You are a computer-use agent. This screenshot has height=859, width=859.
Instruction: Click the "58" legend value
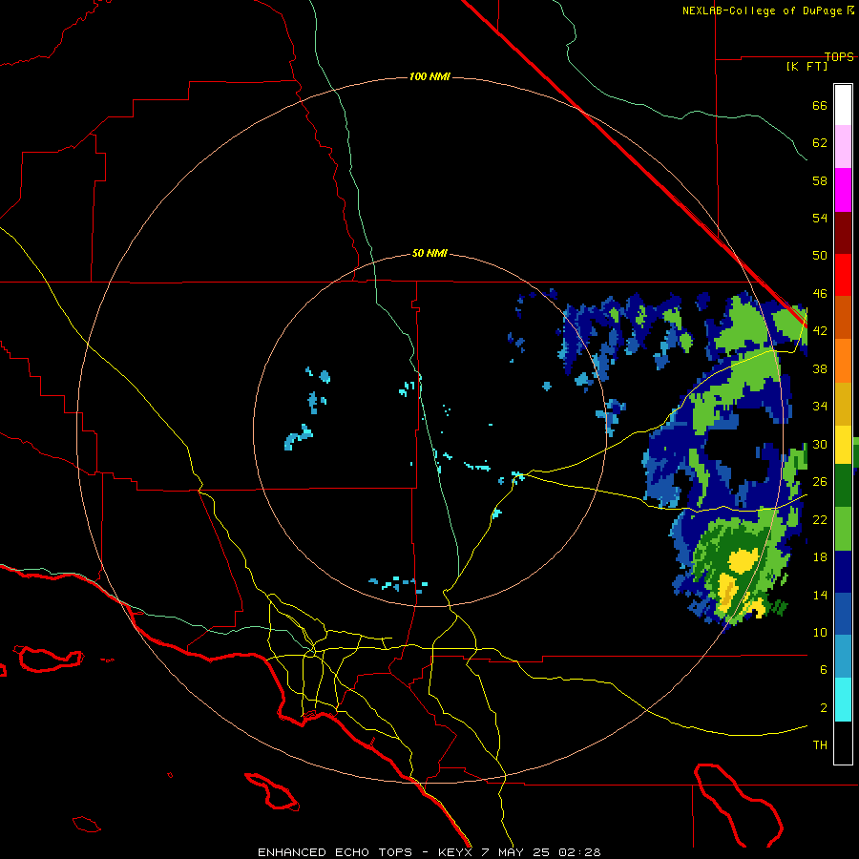click(820, 180)
